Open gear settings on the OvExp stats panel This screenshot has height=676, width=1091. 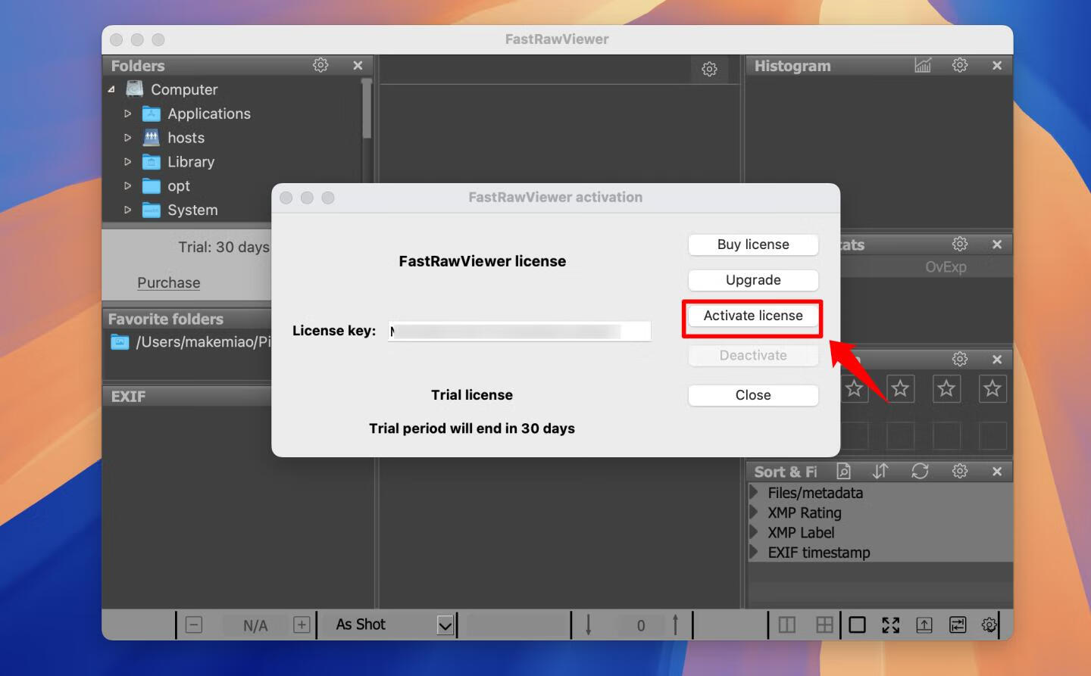tap(960, 244)
